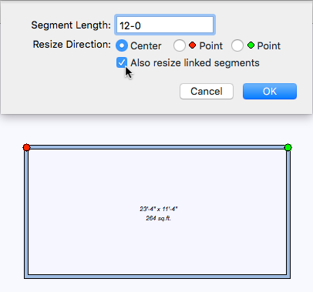Click the green endpoint handle on the wall

288,147
